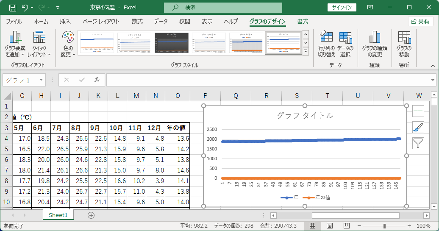Select the fourth chart style thumbnail
This screenshot has height=231, width=439.
(x=209, y=42)
